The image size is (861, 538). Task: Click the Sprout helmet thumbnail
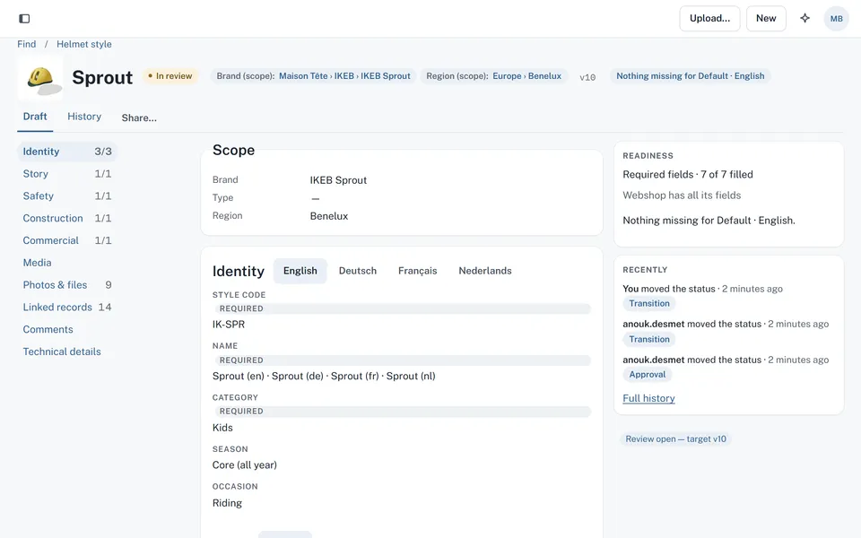tap(40, 78)
